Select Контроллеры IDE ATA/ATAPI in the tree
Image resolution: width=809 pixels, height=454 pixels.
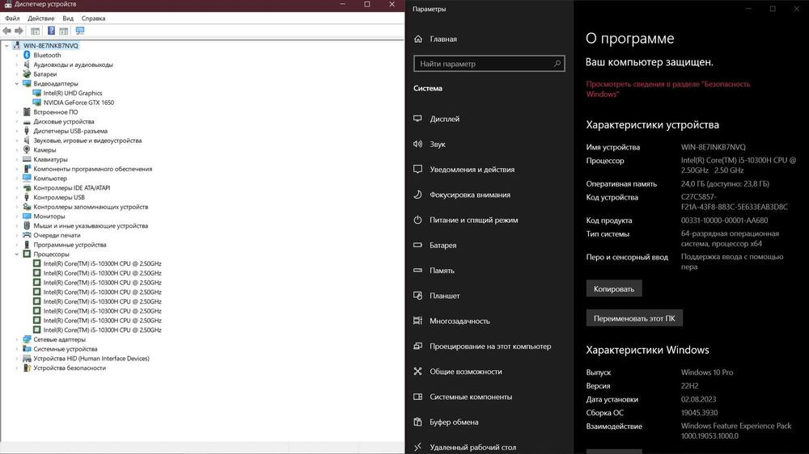pyautogui.click(x=72, y=188)
